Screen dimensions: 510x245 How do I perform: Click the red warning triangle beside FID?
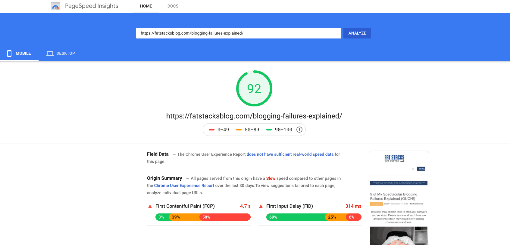(x=261, y=206)
